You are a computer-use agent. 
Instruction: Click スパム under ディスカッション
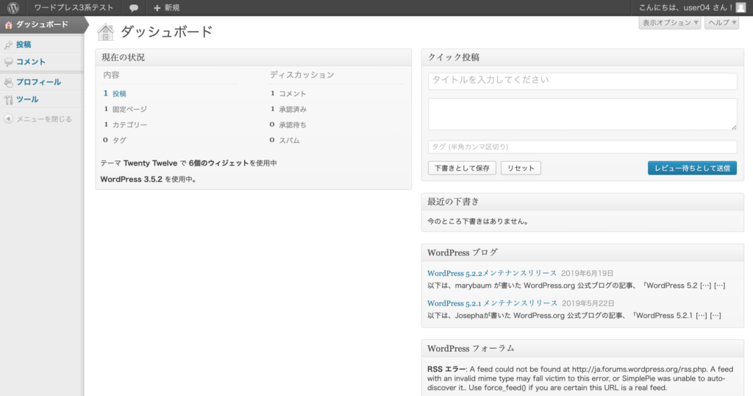coord(289,141)
